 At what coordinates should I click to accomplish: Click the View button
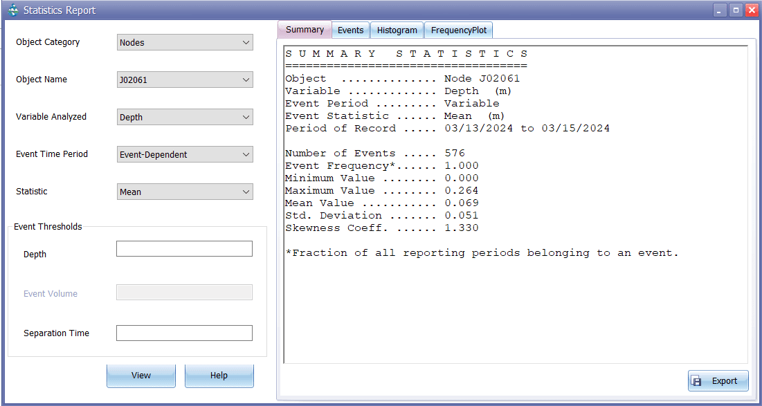[x=140, y=375]
